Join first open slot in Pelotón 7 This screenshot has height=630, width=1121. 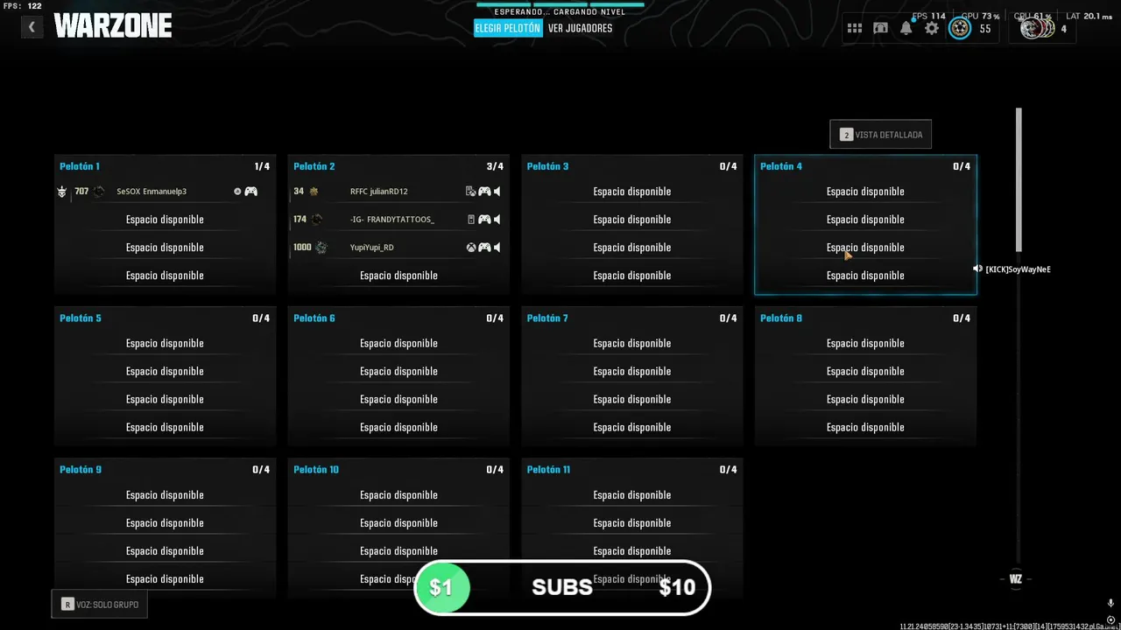coord(632,344)
